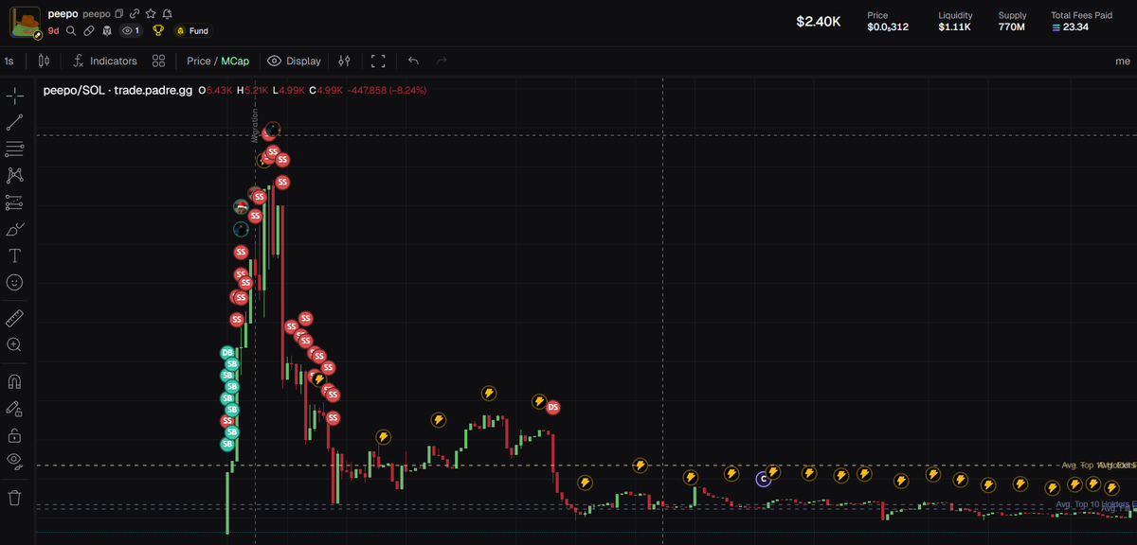Open the multi-chart layout grid
The height and width of the screenshot is (545, 1137).
159,61
